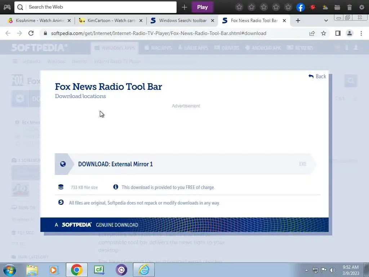Image resolution: width=369 pixels, height=277 pixels.
Task: Close the Windows Search: toolbar tab
Action: point(213,21)
